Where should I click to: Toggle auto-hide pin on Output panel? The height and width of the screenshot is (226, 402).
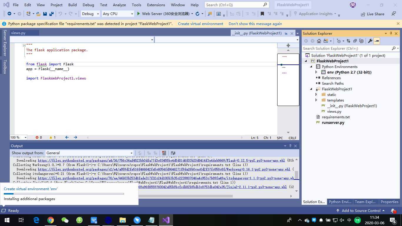coord(290,146)
